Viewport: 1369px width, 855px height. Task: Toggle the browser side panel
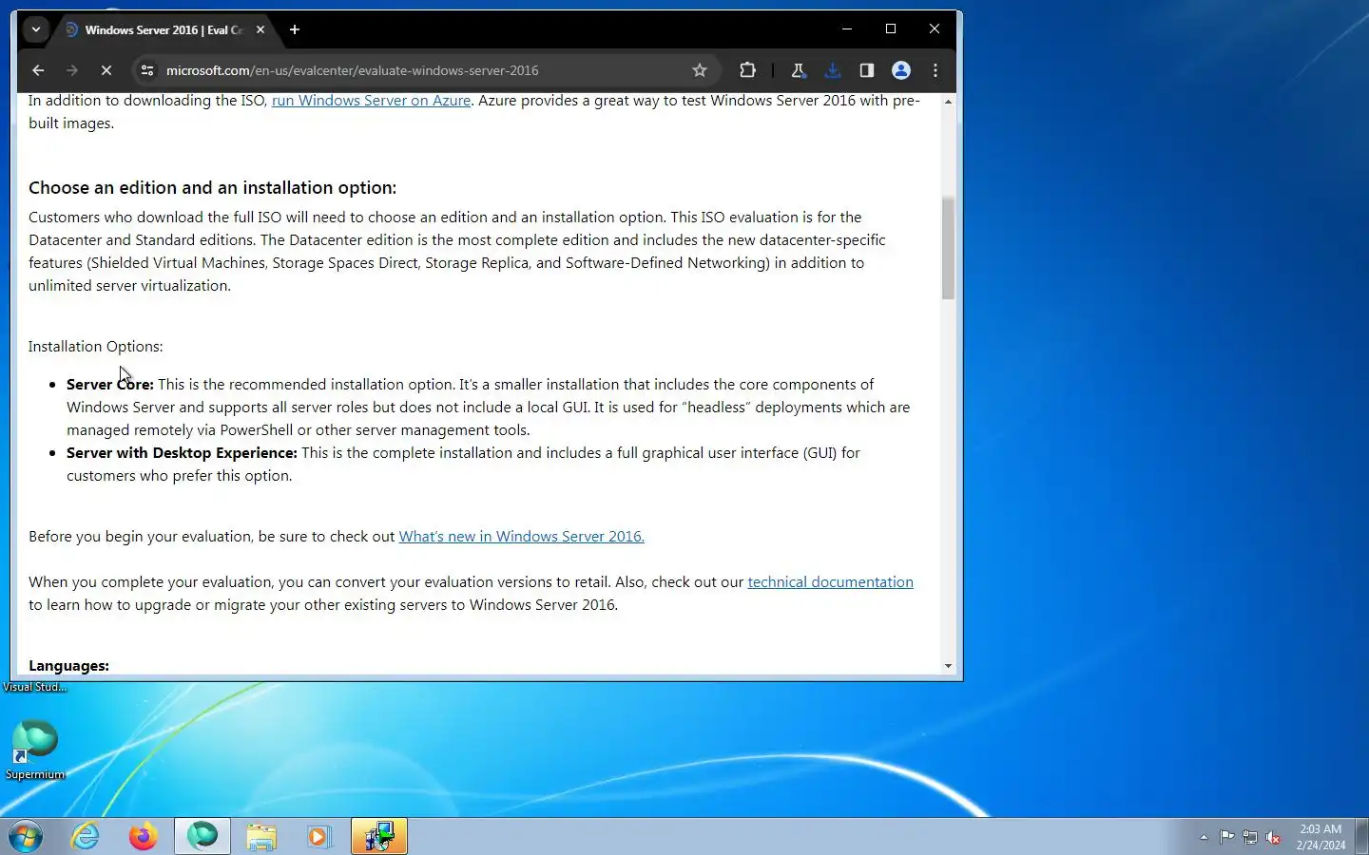click(866, 70)
